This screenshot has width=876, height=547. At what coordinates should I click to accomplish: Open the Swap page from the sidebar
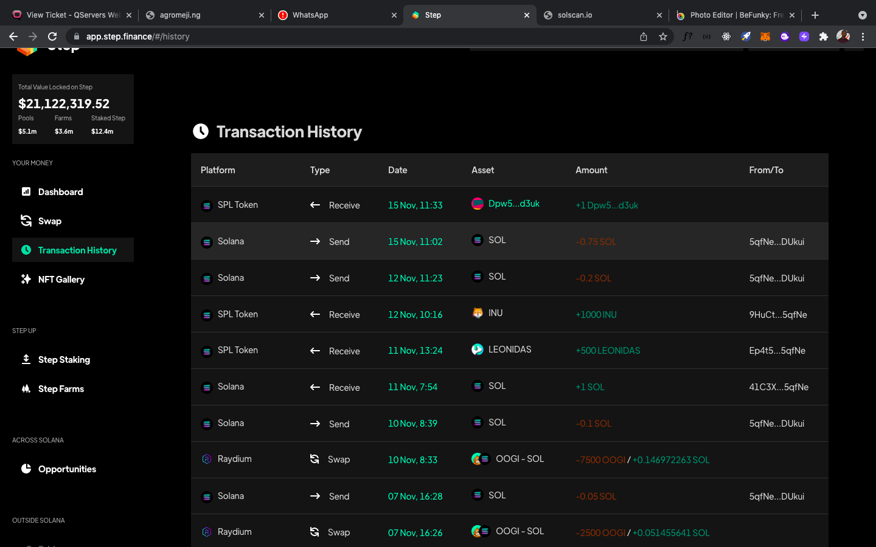click(x=73, y=221)
